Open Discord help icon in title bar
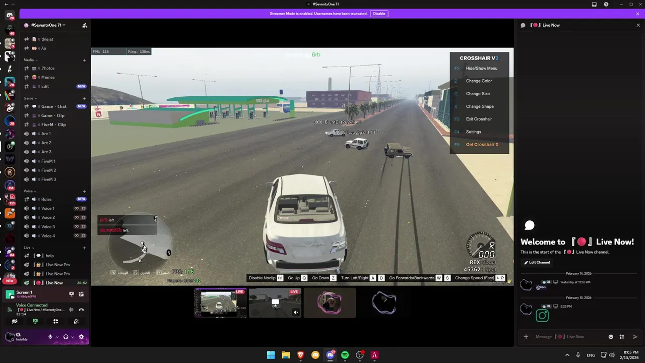 point(606,4)
